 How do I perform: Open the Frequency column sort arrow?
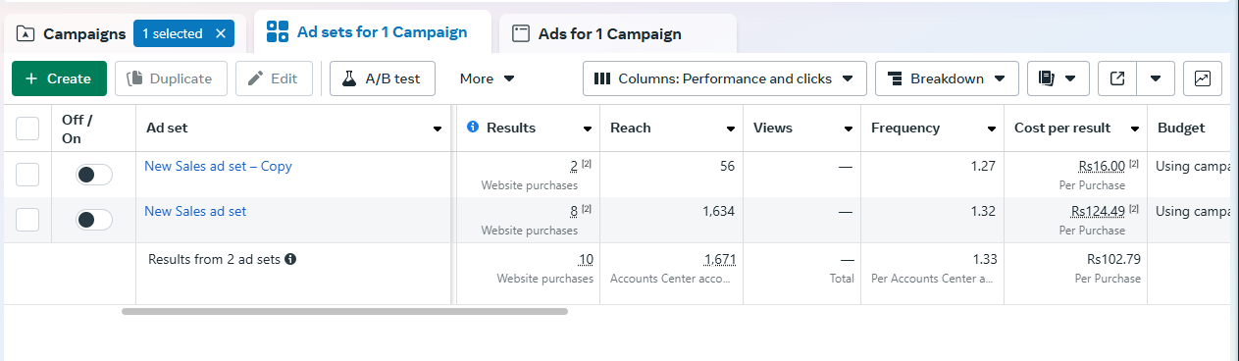coord(992,129)
